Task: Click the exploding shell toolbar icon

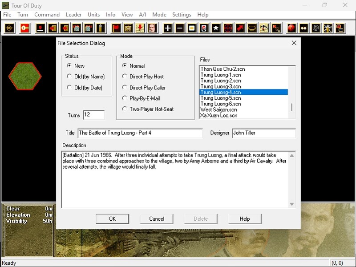Action: [x=328, y=28]
